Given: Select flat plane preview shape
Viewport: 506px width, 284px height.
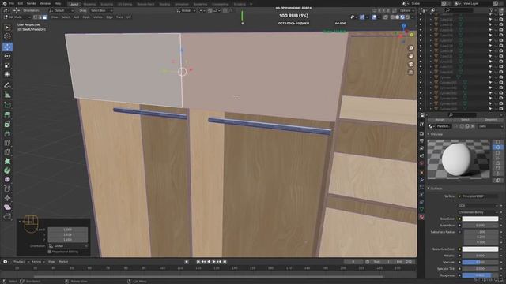Looking at the screenshot, I should coord(497,142).
